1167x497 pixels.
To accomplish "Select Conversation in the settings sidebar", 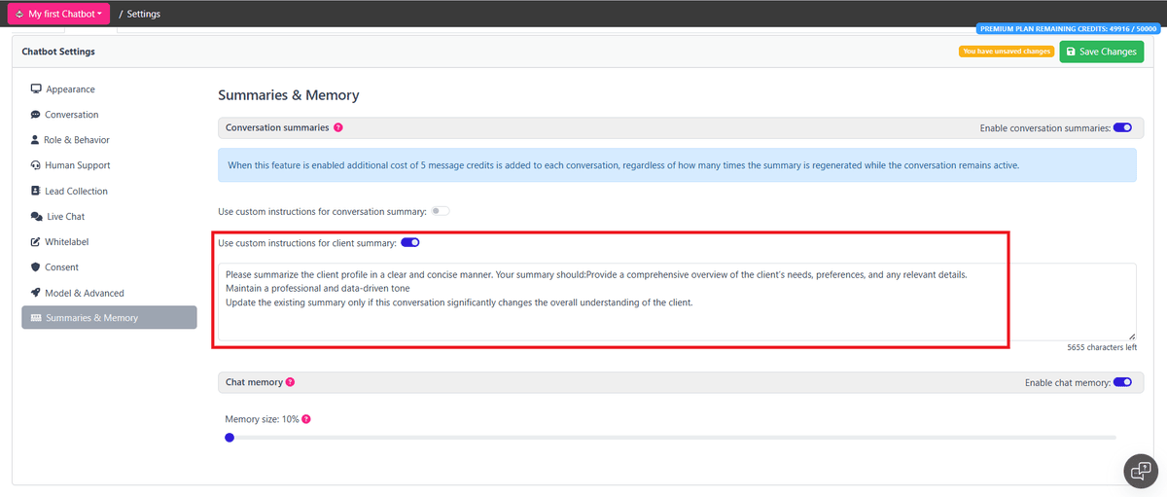I will (x=71, y=115).
